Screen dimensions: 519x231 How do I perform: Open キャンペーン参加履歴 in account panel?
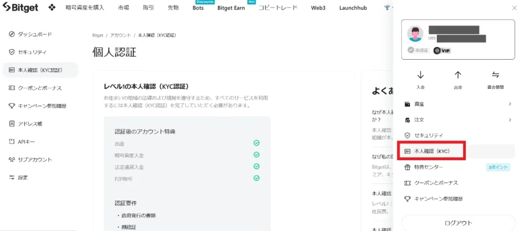[x=458, y=199]
